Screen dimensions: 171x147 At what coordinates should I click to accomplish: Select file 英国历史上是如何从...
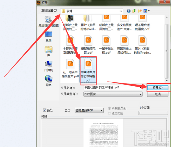click(124, 45)
